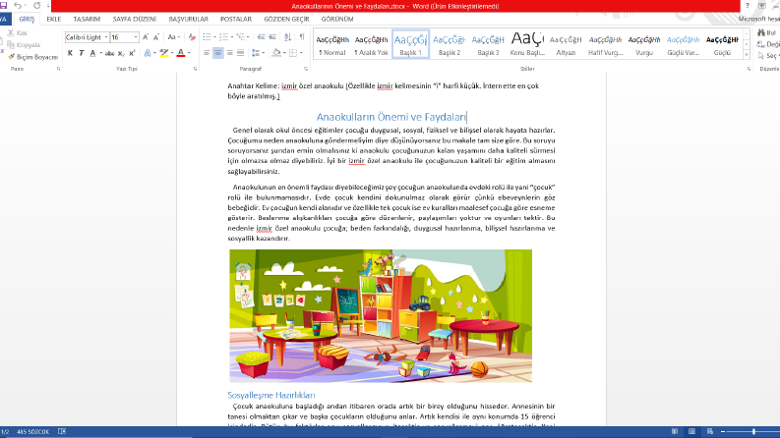
Task: Open the font size dropdown
Action: click(x=136, y=37)
